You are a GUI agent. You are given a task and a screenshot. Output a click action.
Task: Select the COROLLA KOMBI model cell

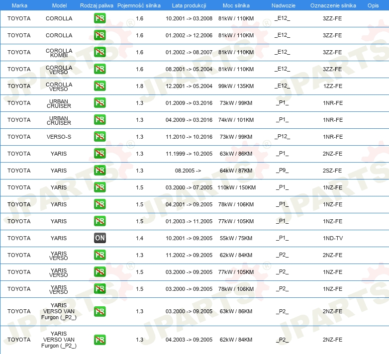coord(59,53)
